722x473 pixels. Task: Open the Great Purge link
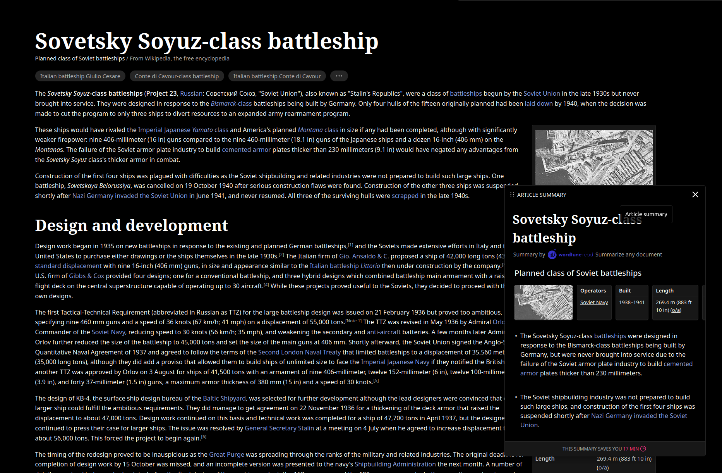[226, 454]
